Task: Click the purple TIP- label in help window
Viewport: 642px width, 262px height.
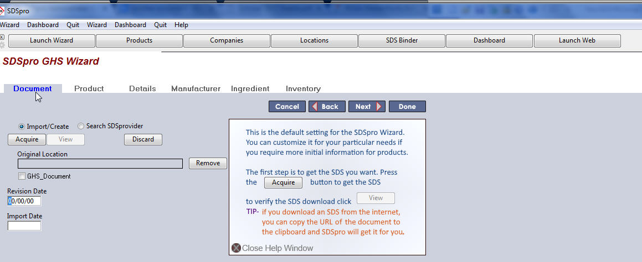Action: pyautogui.click(x=252, y=212)
